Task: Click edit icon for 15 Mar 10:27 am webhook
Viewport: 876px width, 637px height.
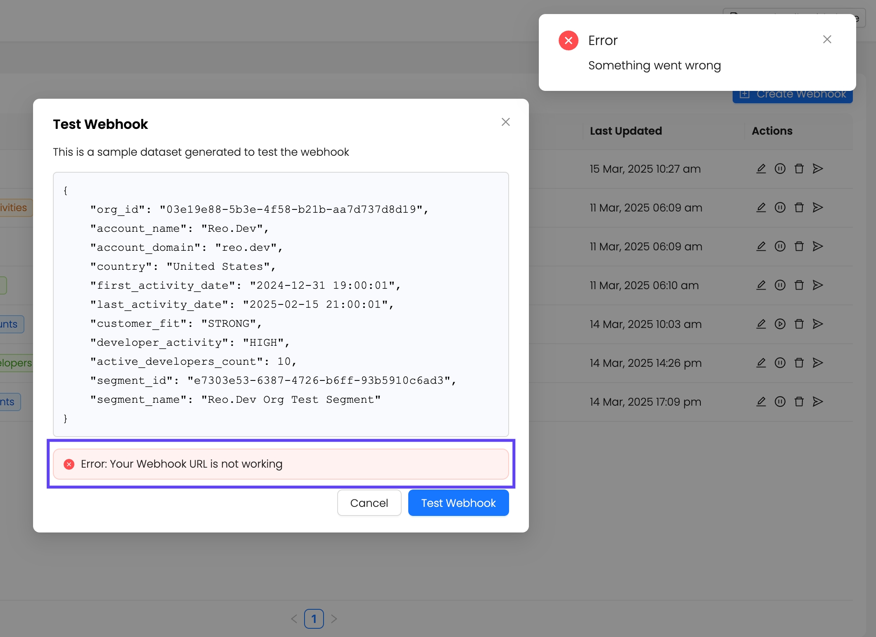Action: (x=761, y=169)
